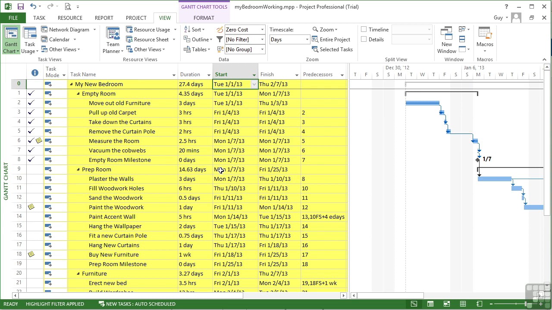Enable the Timeline checkbox
Image resolution: width=552 pixels, height=310 pixels.
(364, 29)
